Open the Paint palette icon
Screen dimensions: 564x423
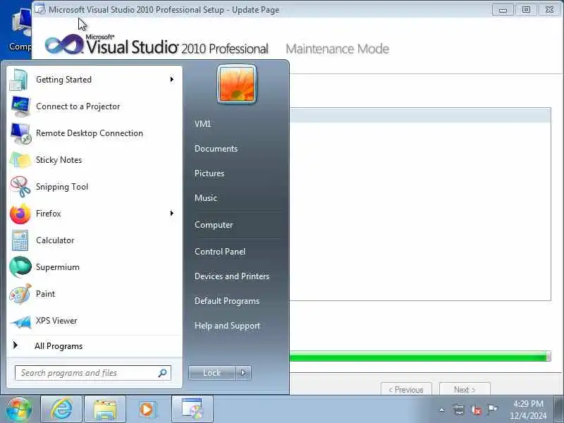20,294
